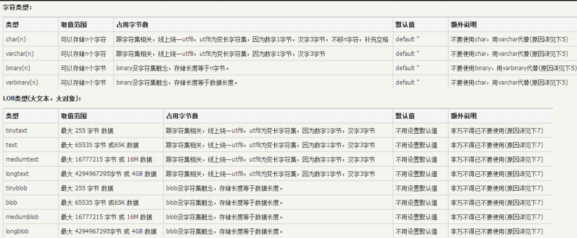Screen dimensions: 577x238
Task: Select the varchar(n) type cell
Action: [19, 54]
